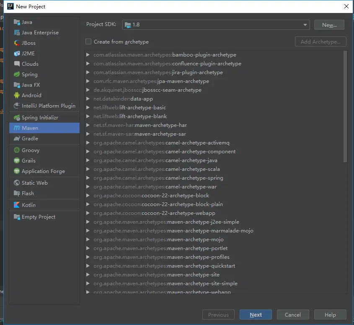This screenshot has width=354, height=325.
Task: Open the Project SDK dropdown
Action: click(x=216, y=25)
